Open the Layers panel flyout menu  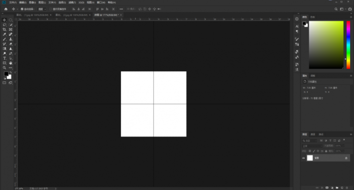tap(351, 134)
